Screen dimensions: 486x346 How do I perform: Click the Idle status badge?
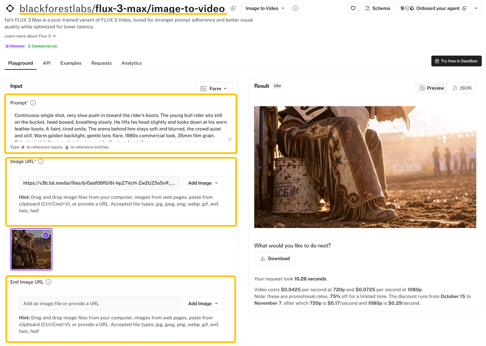click(x=278, y=86)
